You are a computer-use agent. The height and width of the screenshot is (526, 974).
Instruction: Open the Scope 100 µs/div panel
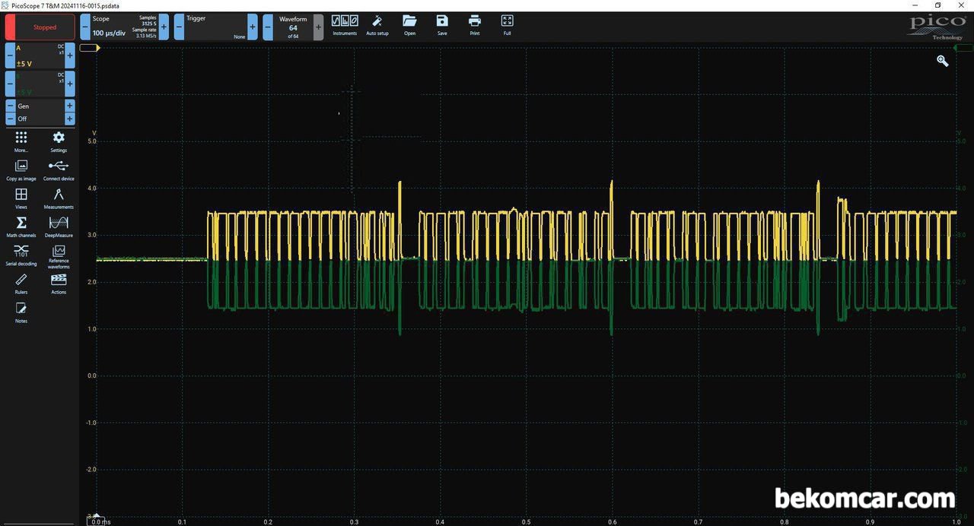point(124,27)
